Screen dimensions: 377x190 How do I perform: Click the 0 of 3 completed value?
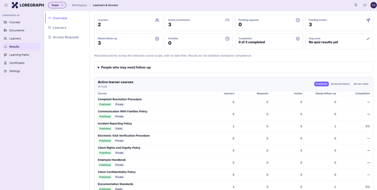pyautogui.click(x=252, y=42)
